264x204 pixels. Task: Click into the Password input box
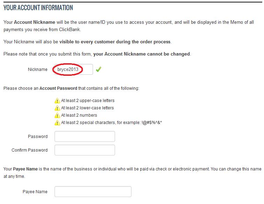pyautogui.click(x=85, y=136)
